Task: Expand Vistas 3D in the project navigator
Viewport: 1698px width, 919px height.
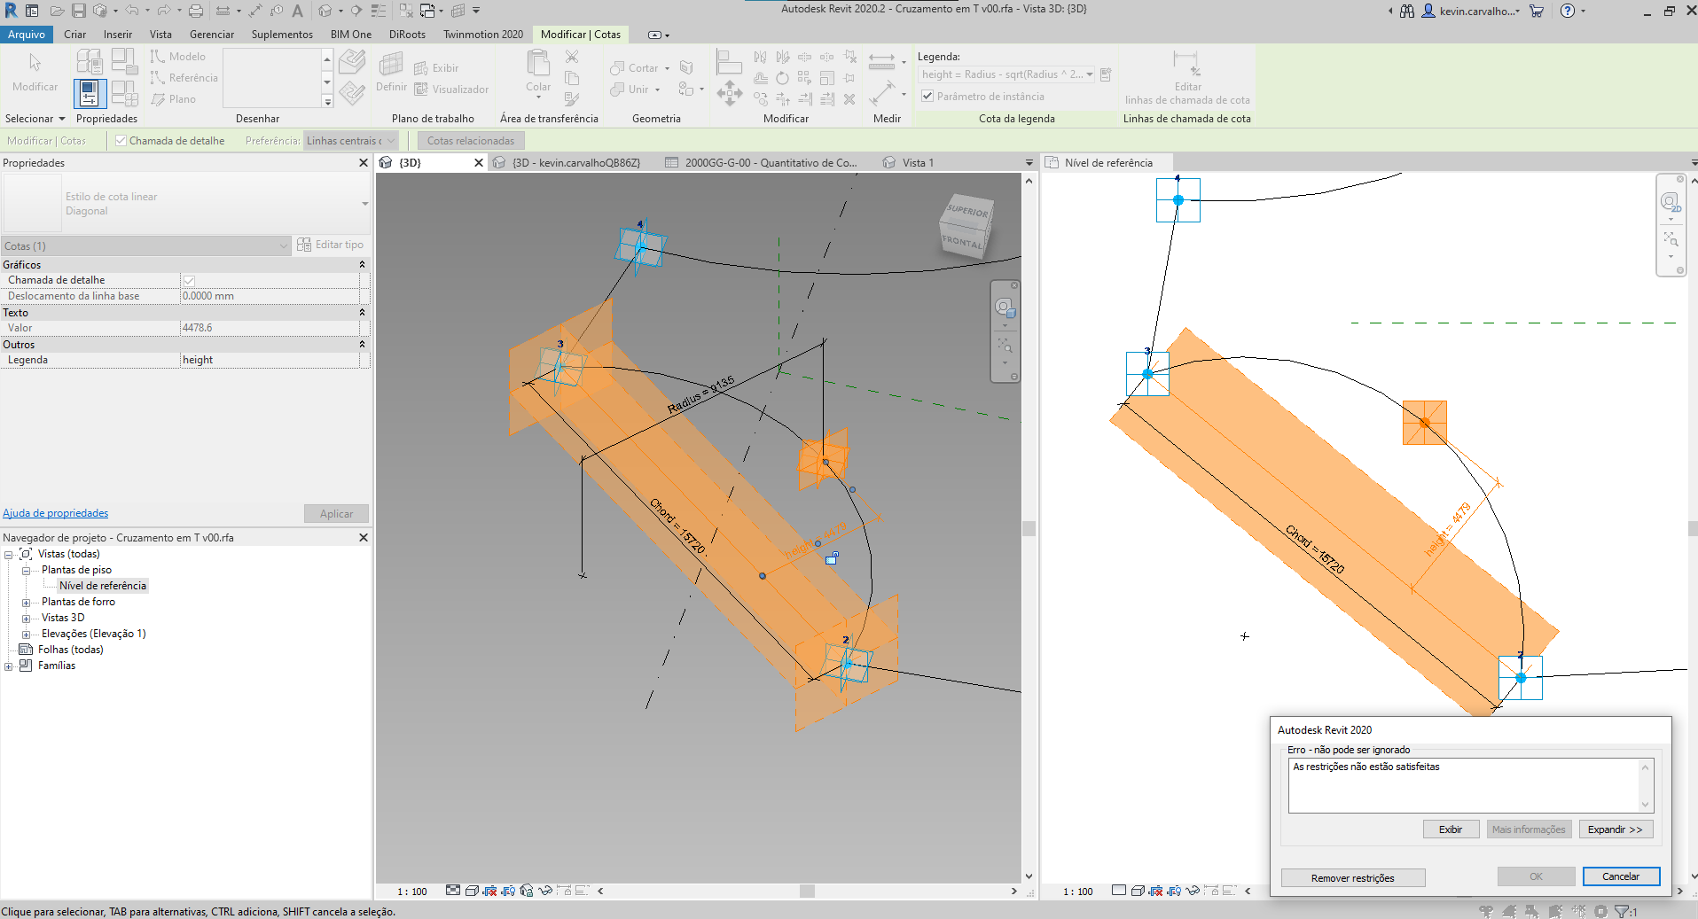Action: coord(25,617)
